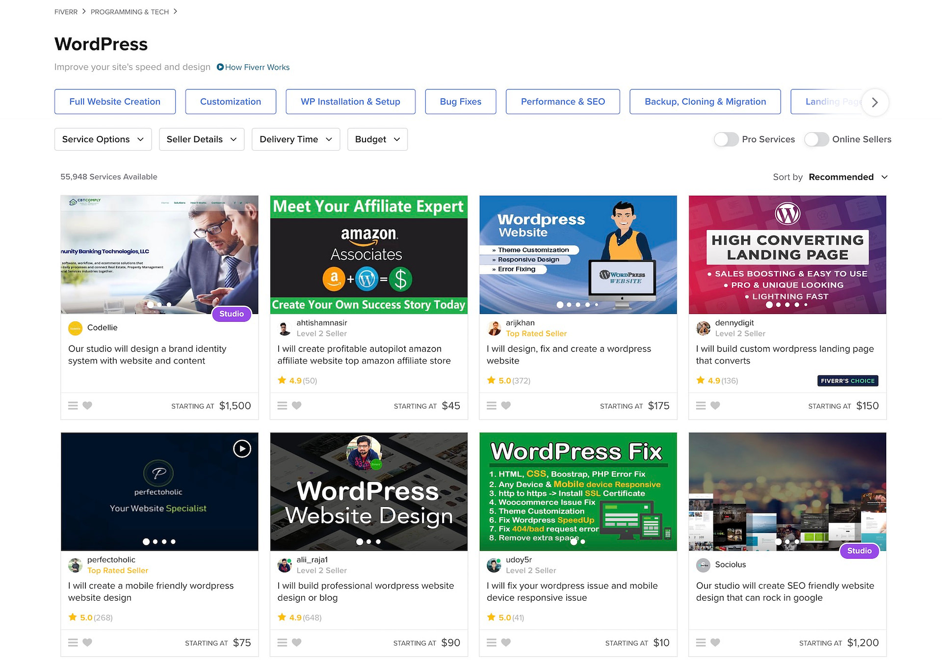
Task: Click list menu icon on udoy5r's $10 gig
Action: click(x=492, y=642)
